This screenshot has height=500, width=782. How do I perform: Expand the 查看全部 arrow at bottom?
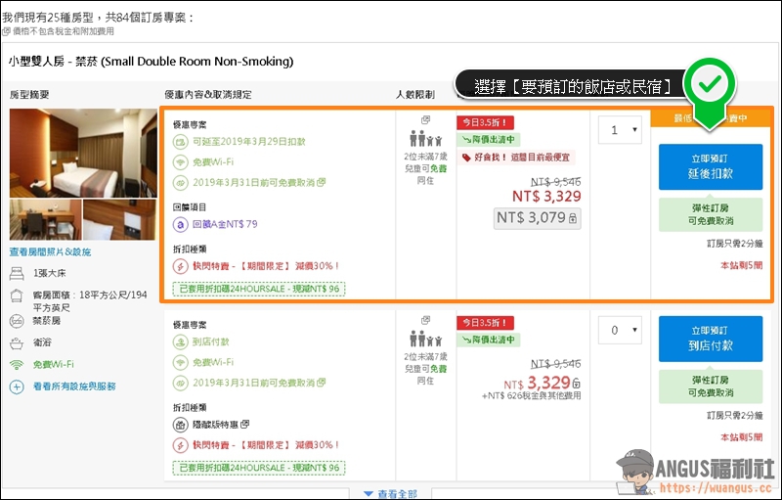pos(368,493)
